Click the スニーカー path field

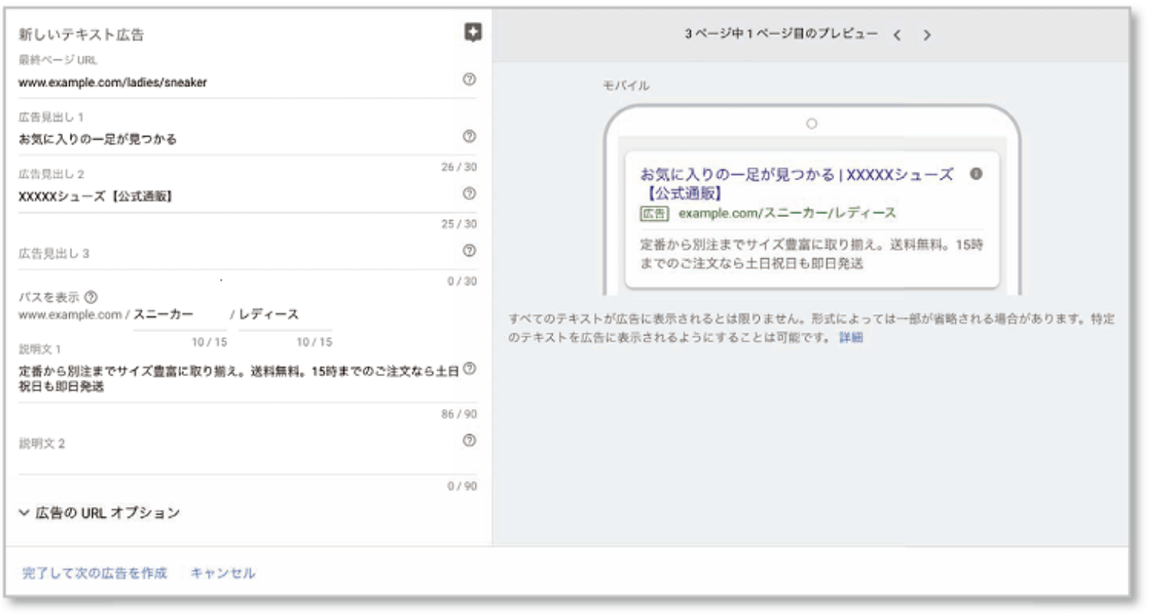179,315
